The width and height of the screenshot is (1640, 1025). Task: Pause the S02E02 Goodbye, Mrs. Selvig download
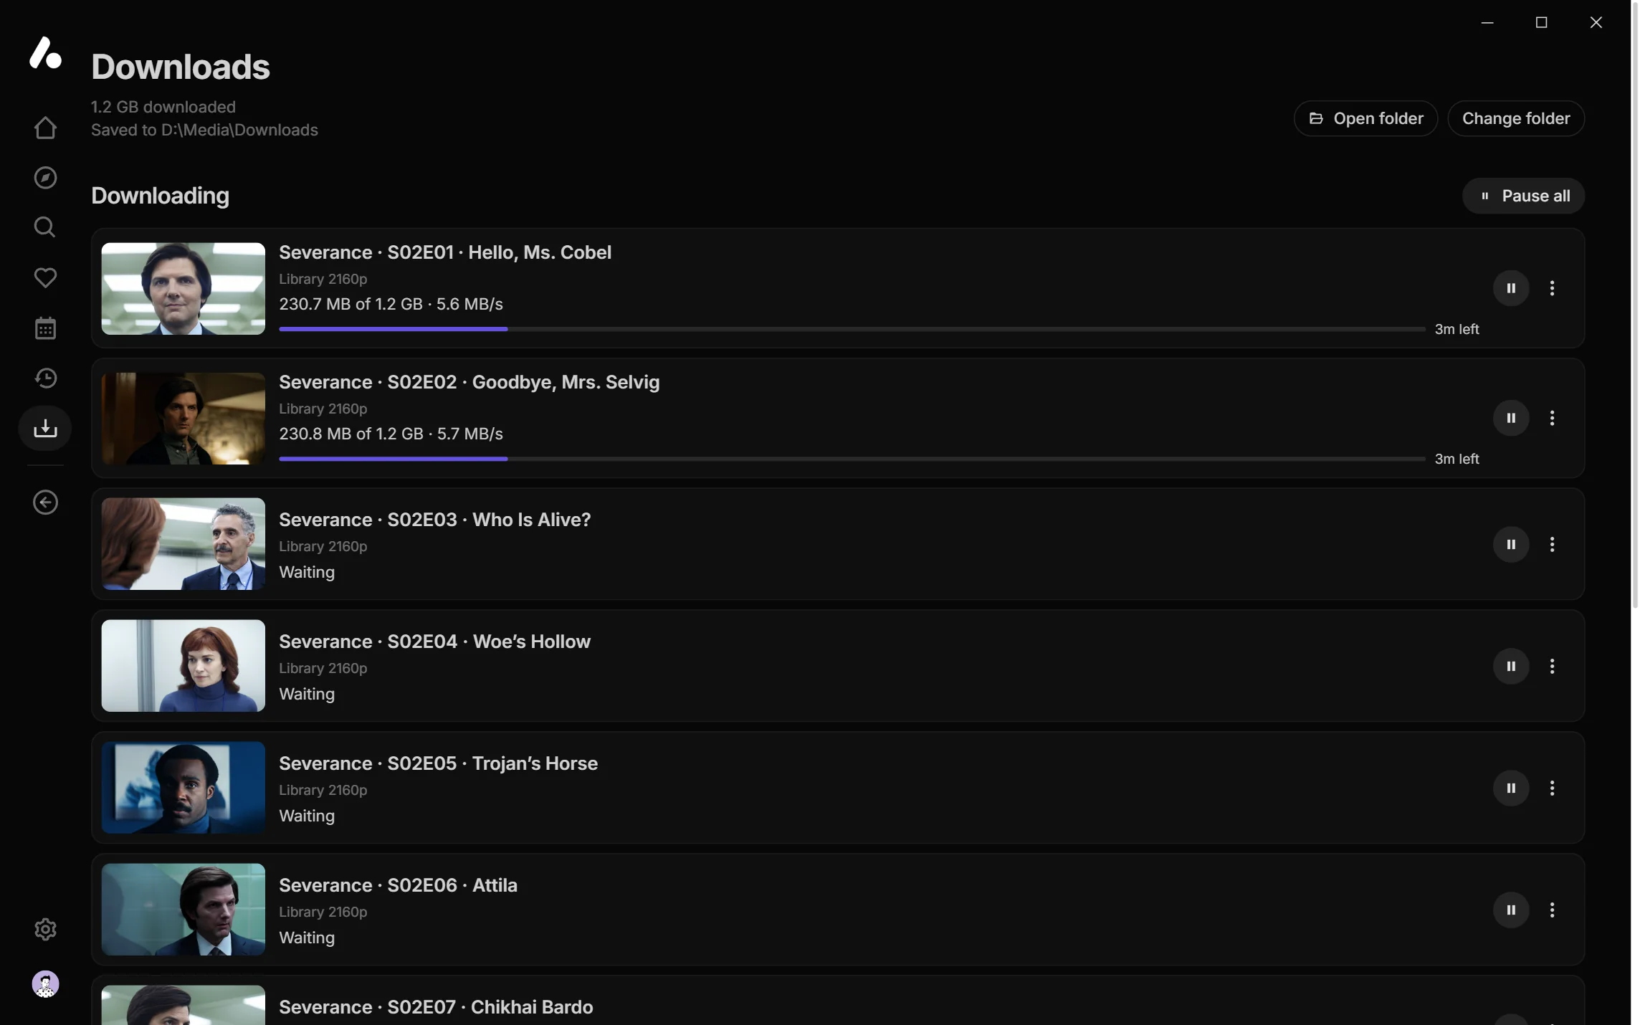tap(1511, 418)
